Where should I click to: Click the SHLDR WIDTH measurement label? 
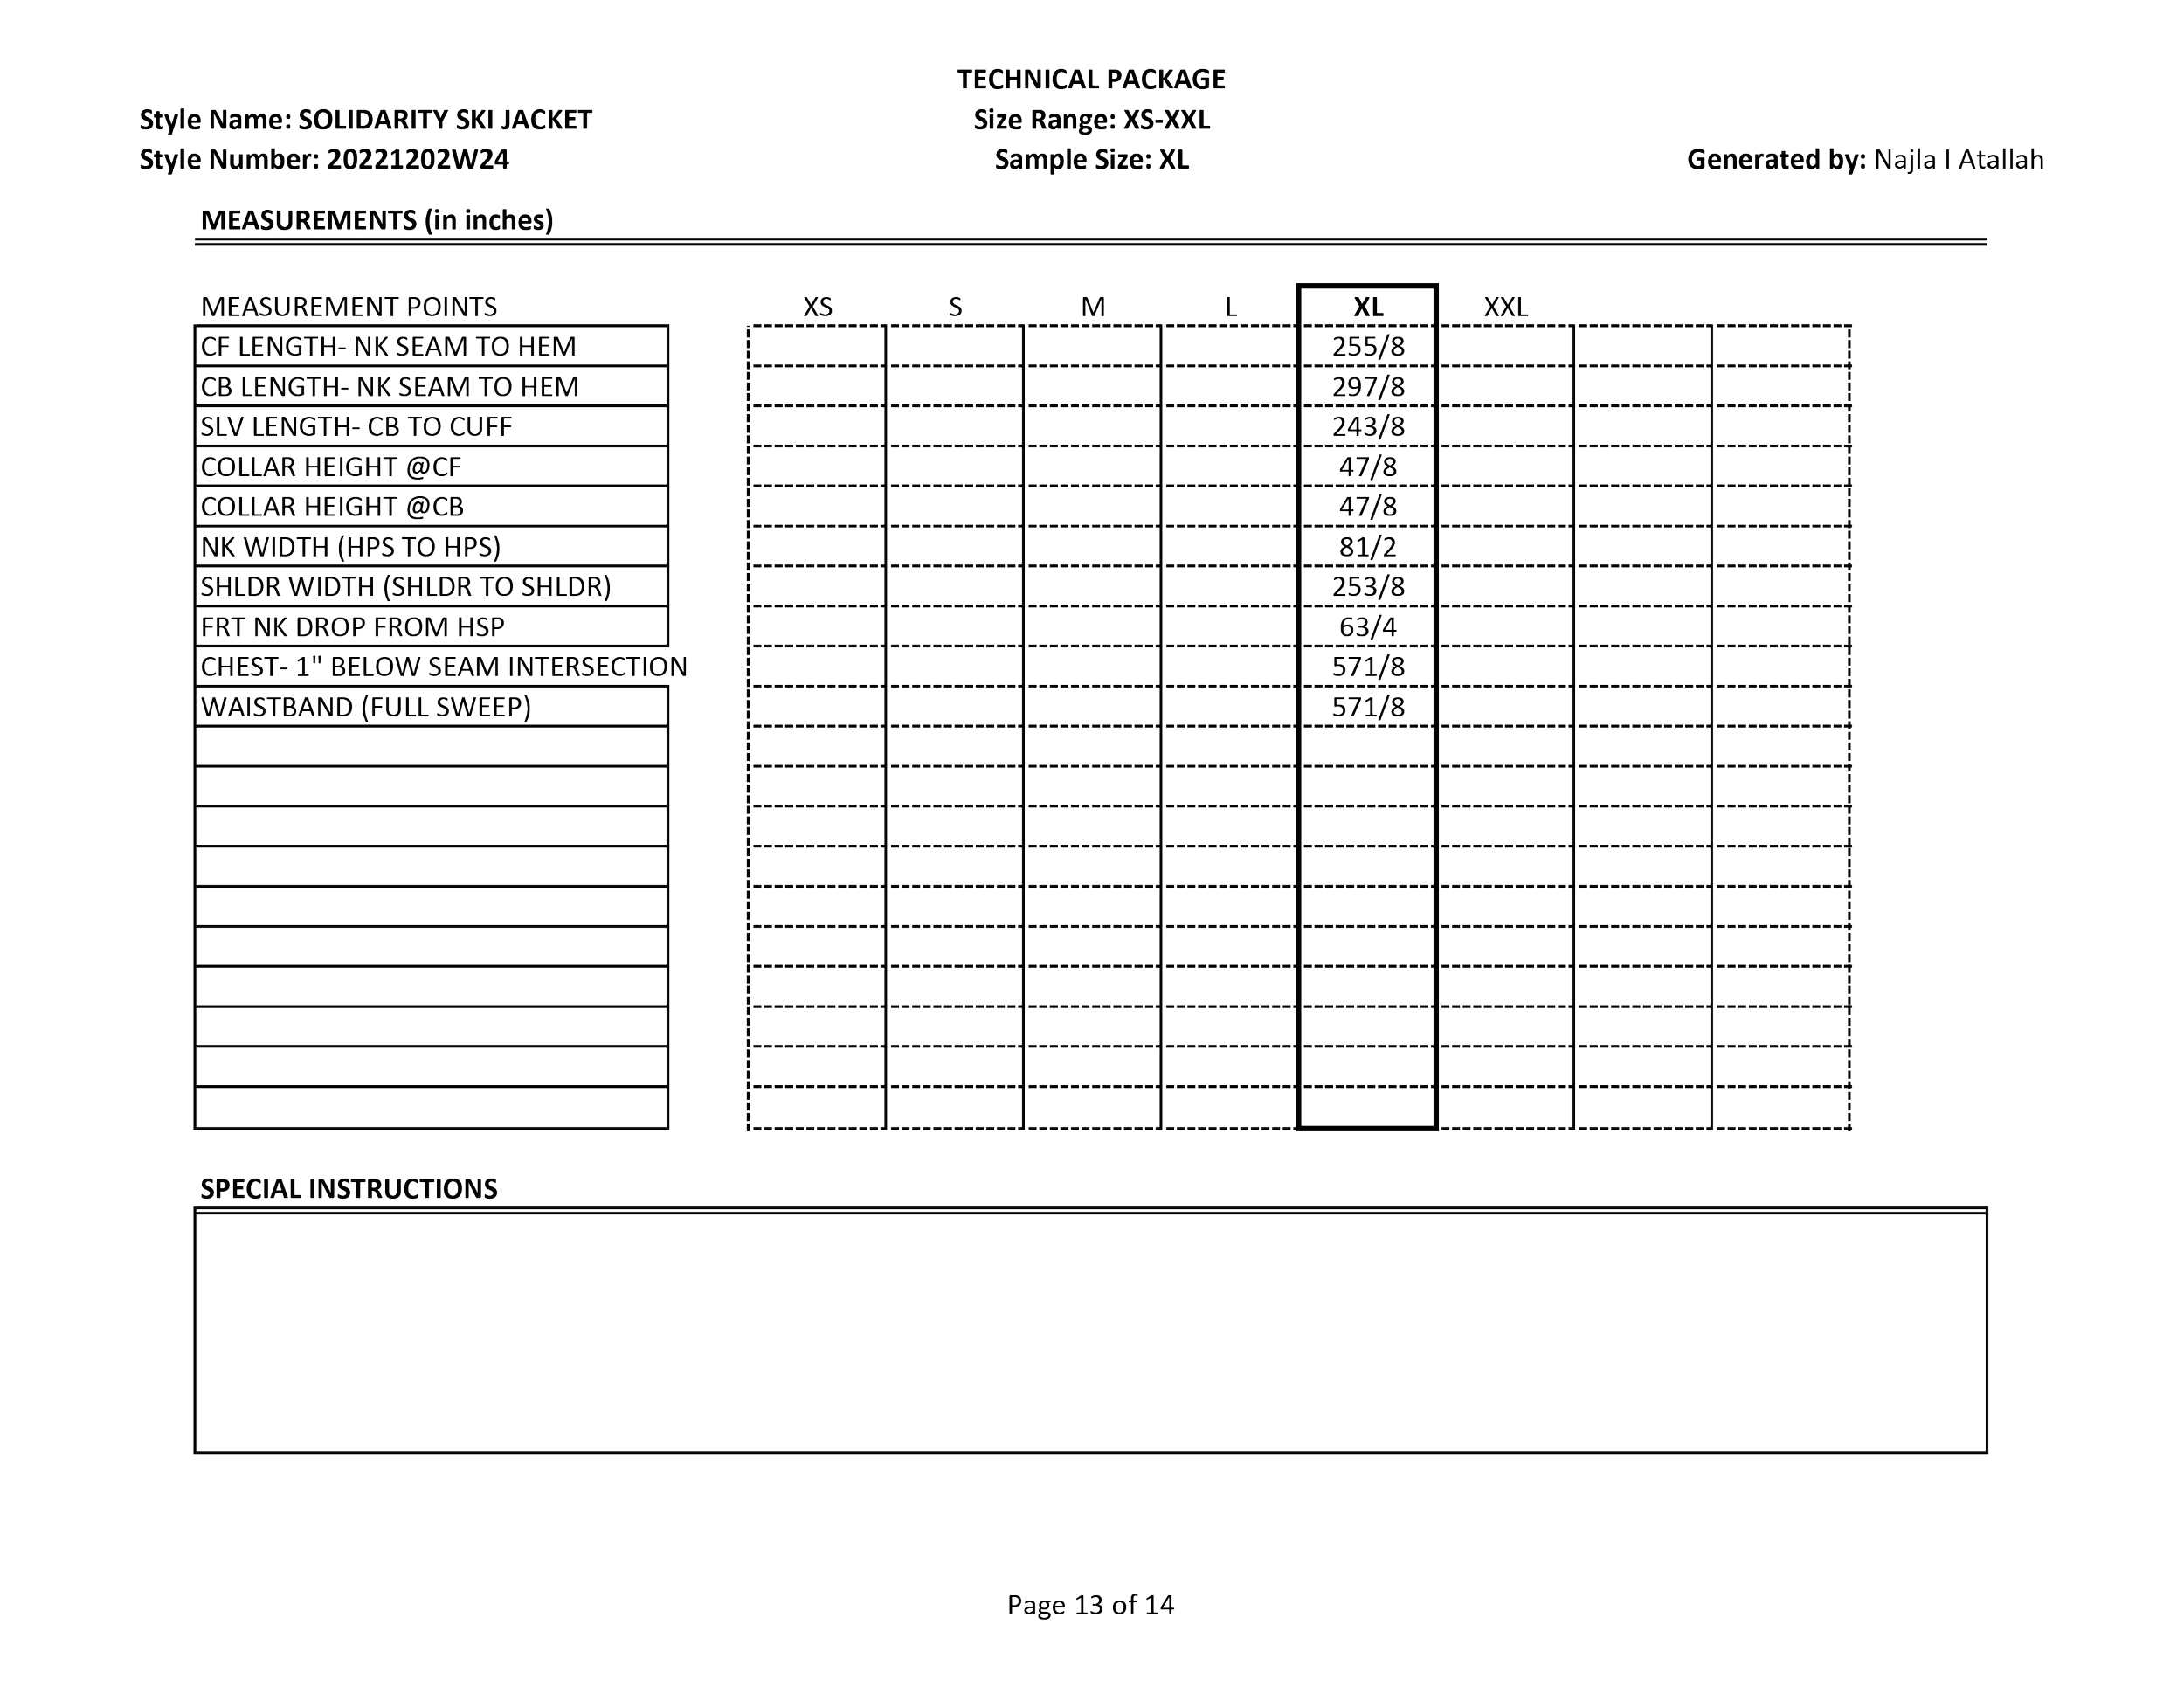(406, 587)
